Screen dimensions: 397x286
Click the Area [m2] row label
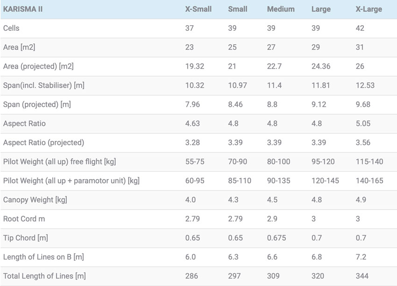pyautogui.click(x=19, y=47)
